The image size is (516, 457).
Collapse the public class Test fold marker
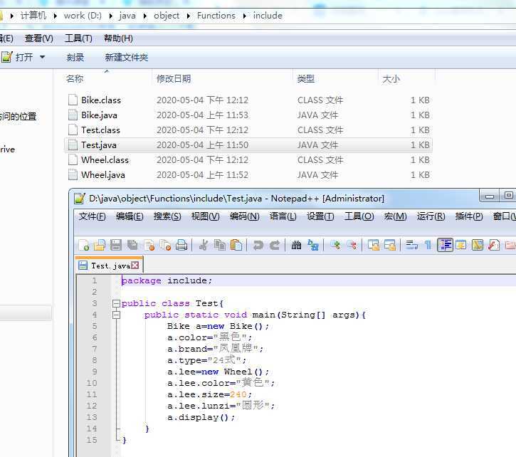tap(115, 304)
